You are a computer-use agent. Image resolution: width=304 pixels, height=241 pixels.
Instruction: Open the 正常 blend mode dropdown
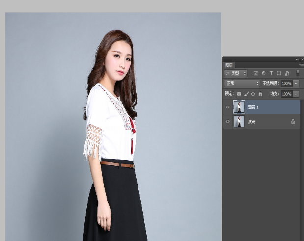[242, 83]
